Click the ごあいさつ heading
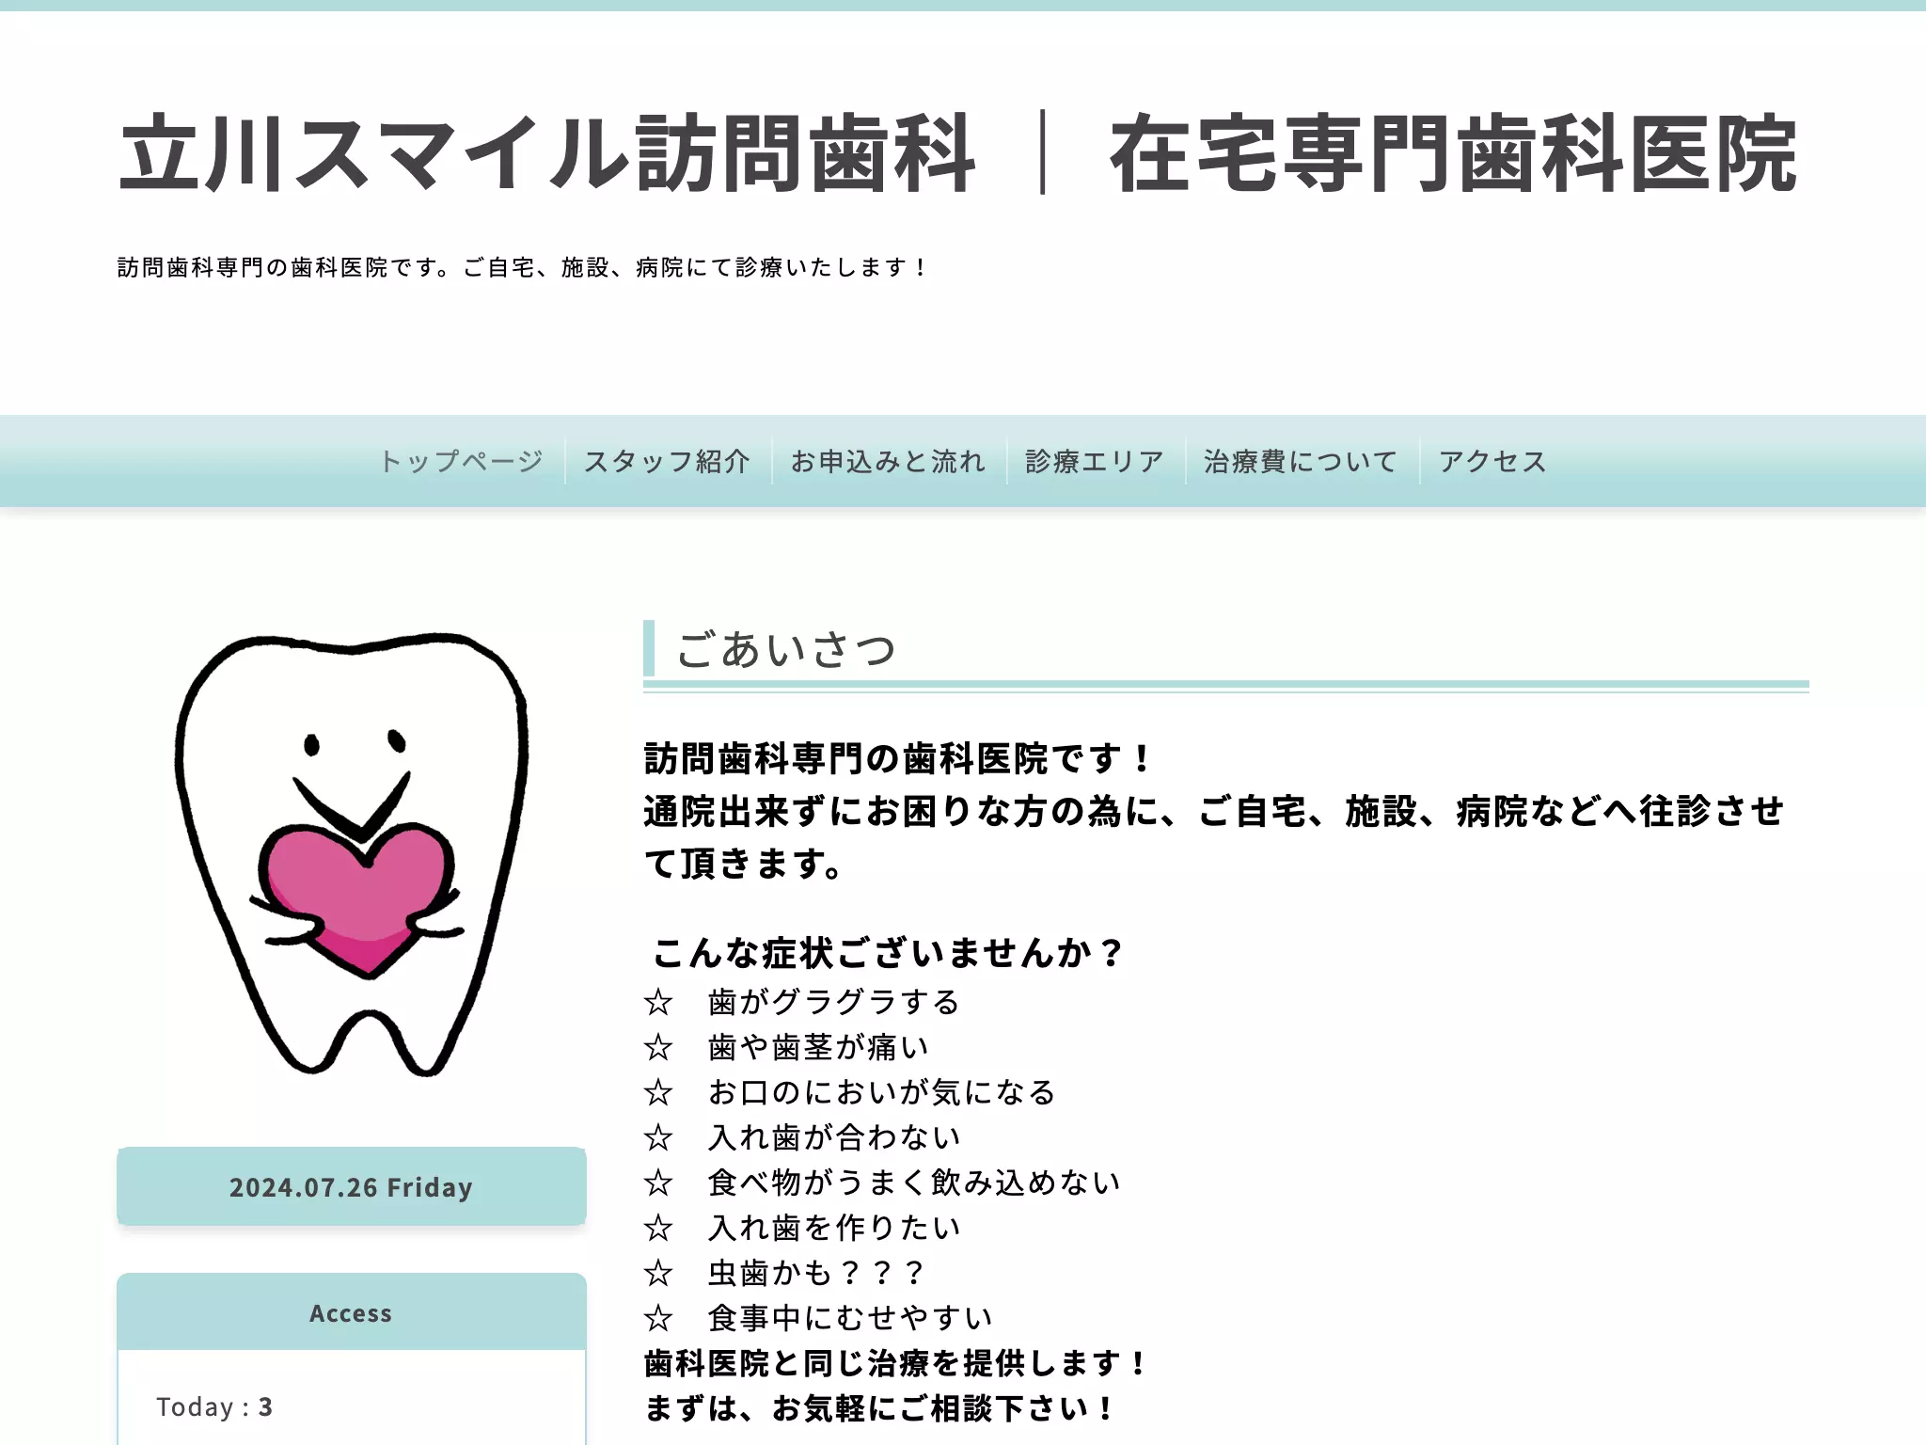 point(786,649)
